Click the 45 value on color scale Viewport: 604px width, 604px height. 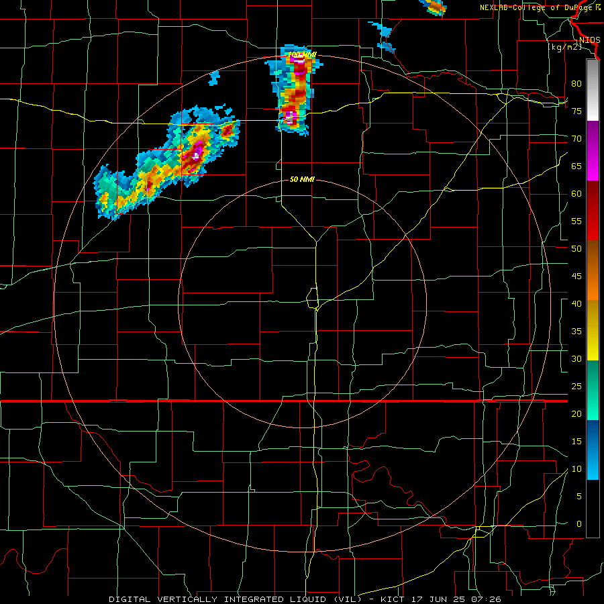(x=576, y=276)
